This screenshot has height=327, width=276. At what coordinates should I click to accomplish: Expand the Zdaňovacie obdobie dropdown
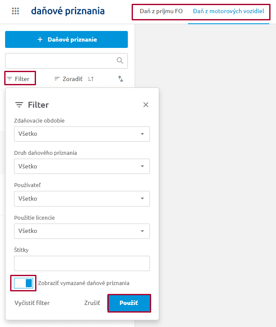(82, 134)
